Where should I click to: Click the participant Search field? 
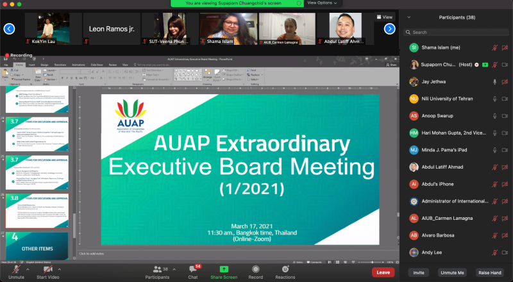(x=456, y=32)
